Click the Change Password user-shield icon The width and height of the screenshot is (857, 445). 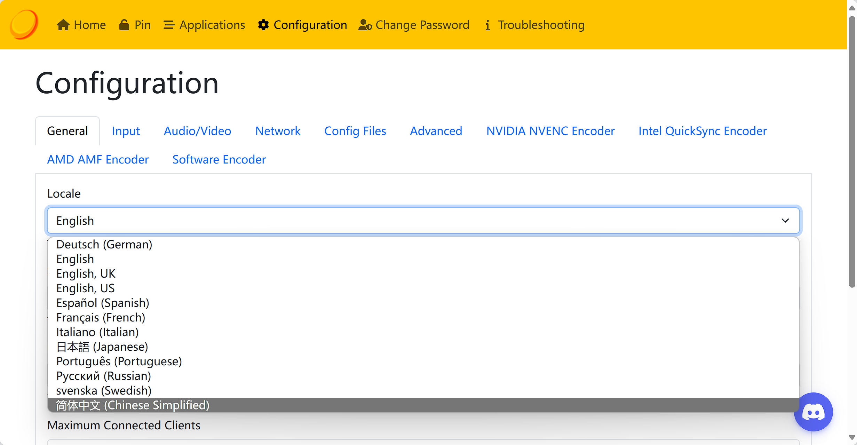tap(365, 25)
